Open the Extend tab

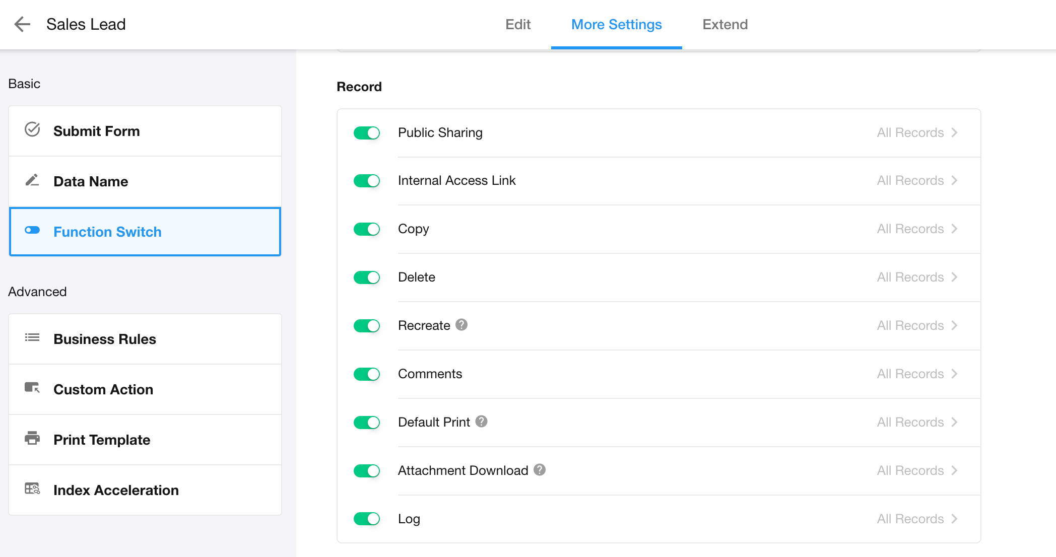point(725,25)
